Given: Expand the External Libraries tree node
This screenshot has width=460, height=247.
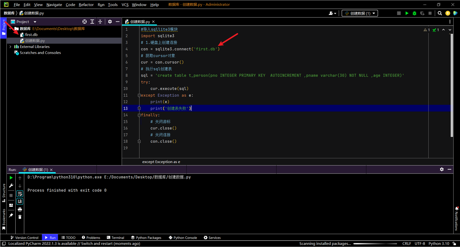Looking at the screenshot, I should point(10,46).
